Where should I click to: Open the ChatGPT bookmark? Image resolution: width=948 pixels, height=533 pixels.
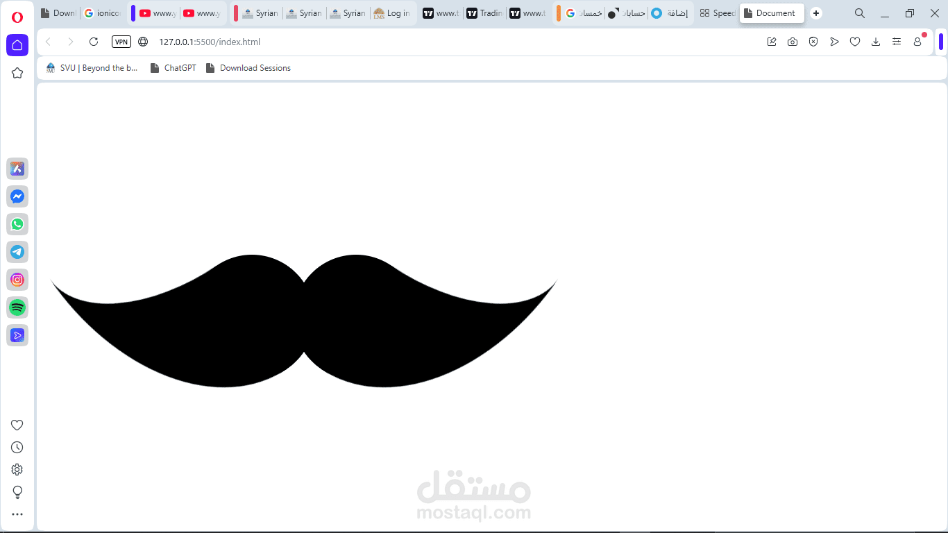pyautogui.click(x=173, y=67)
